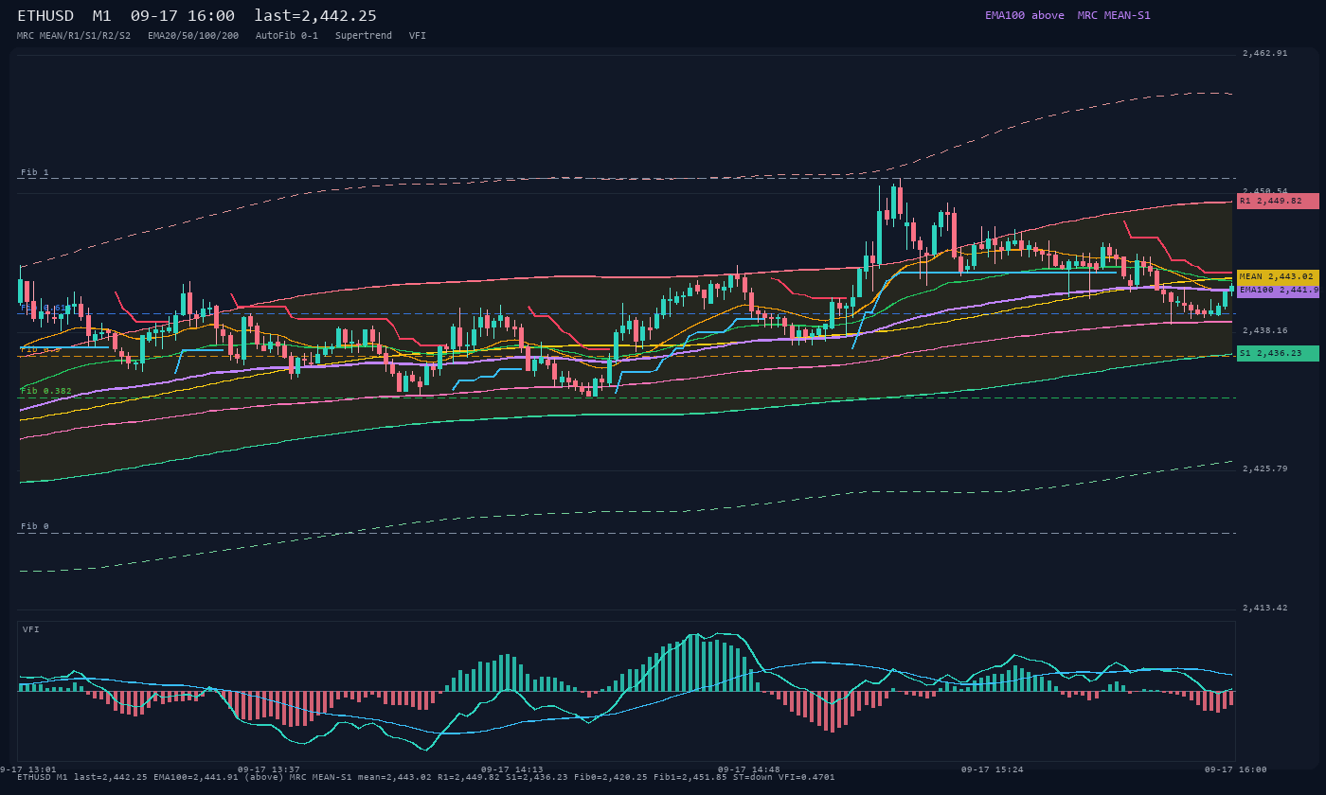Click the AutoFib 0-1 indicator label
The height and width of the screenshot is (795, 1326).
pyautogui.click(x=287, y=35)
